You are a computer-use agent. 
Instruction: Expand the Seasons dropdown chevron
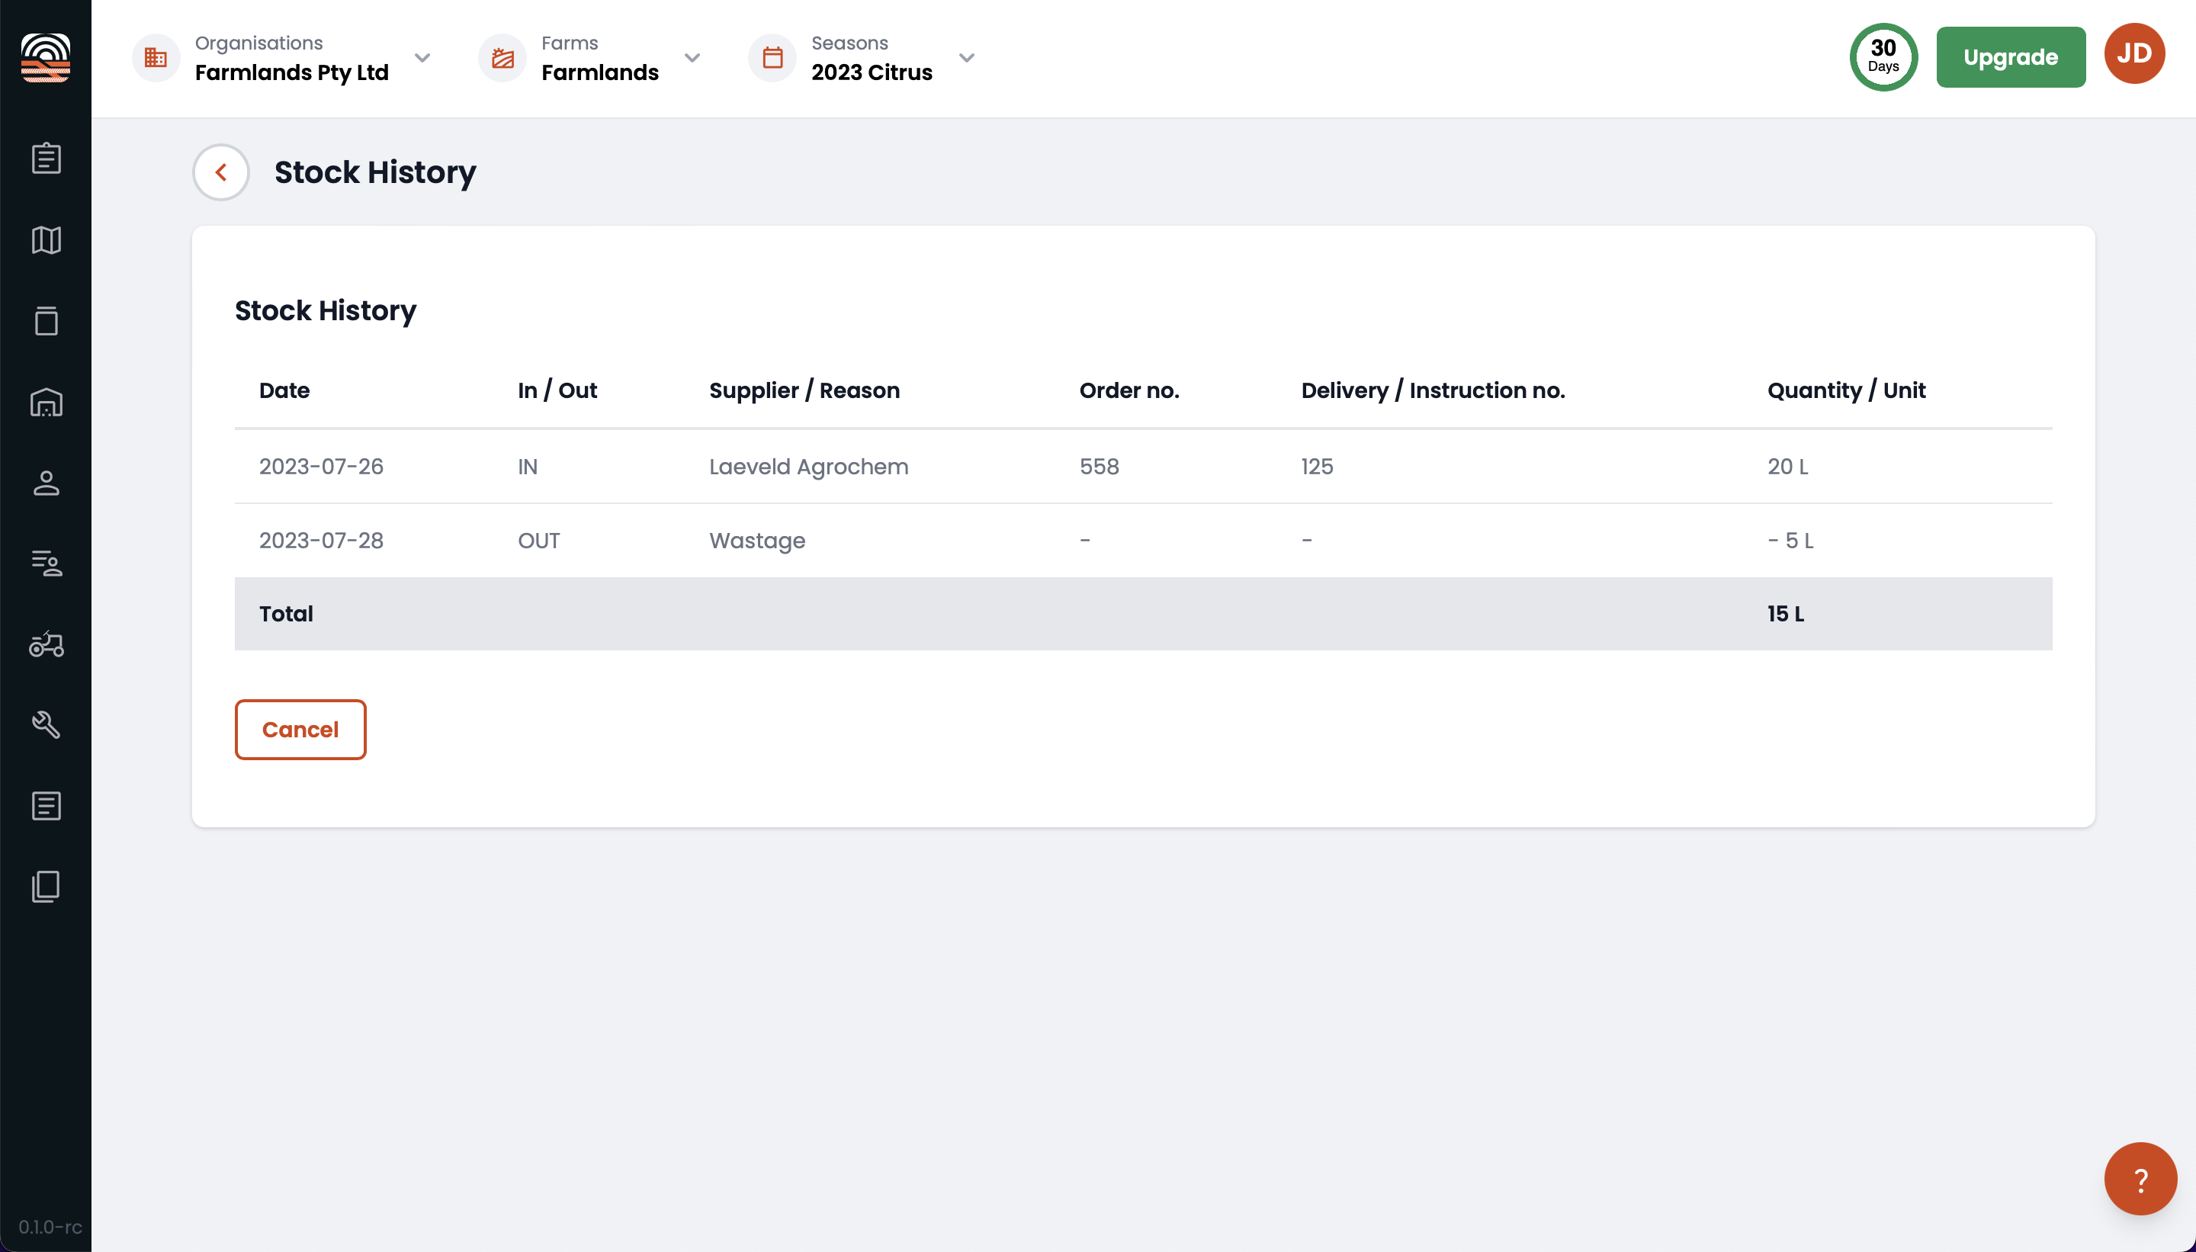[x=966, y=58]
